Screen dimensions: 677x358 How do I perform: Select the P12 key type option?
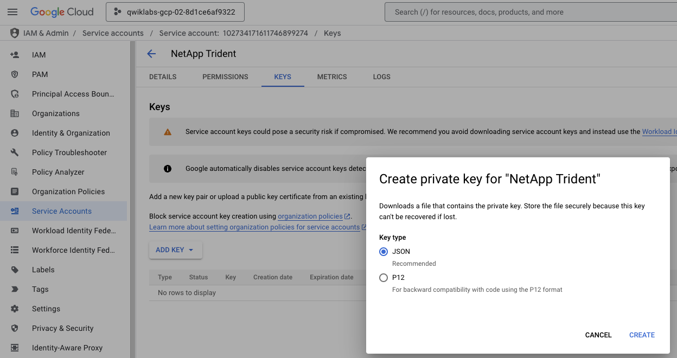pos(384,278)
